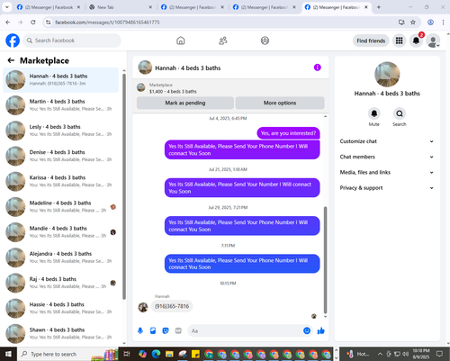The height and width of the screenshot is (361, 450).
Task: Switch to the New Tab browser tab
Action: [120, 7]
